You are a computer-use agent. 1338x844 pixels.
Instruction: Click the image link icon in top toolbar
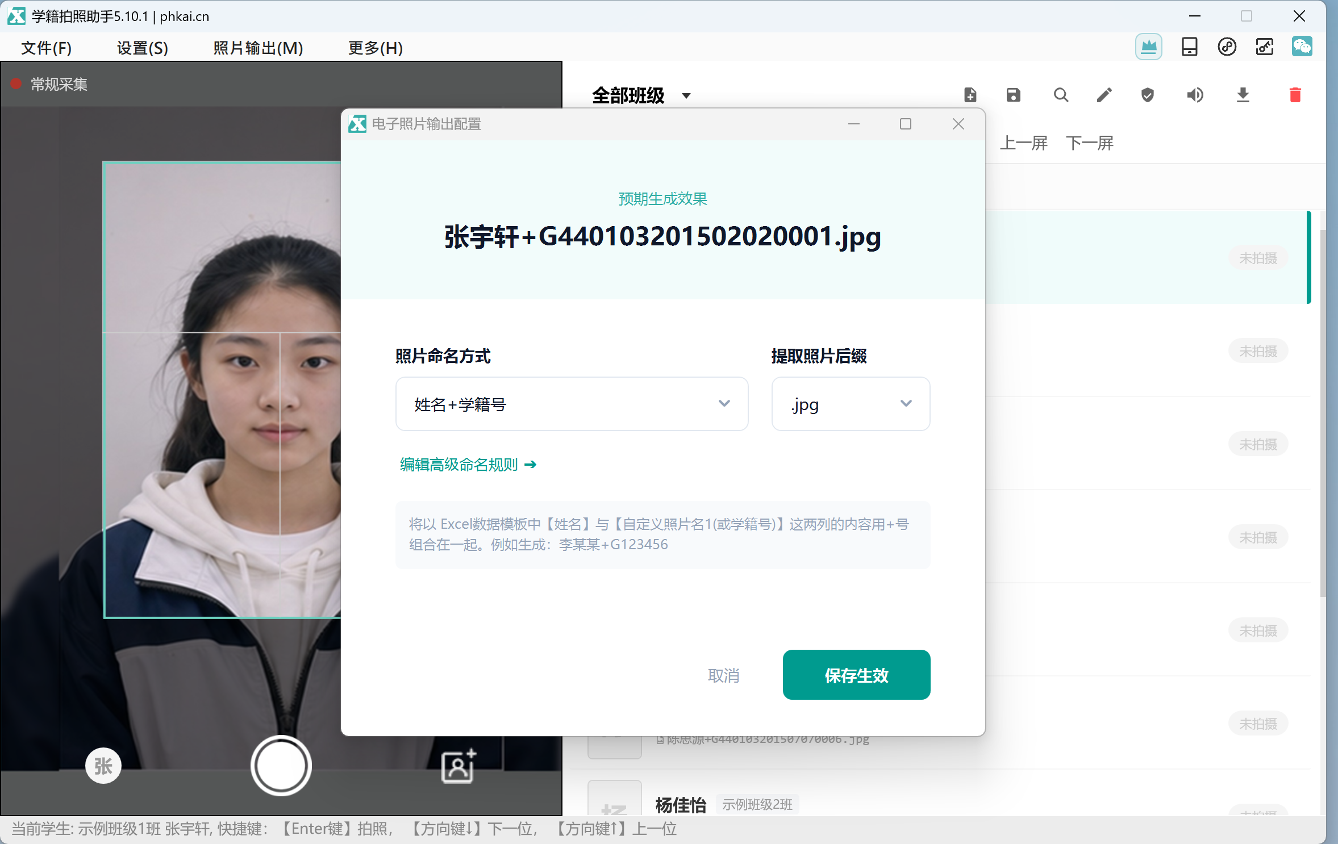1264,47
